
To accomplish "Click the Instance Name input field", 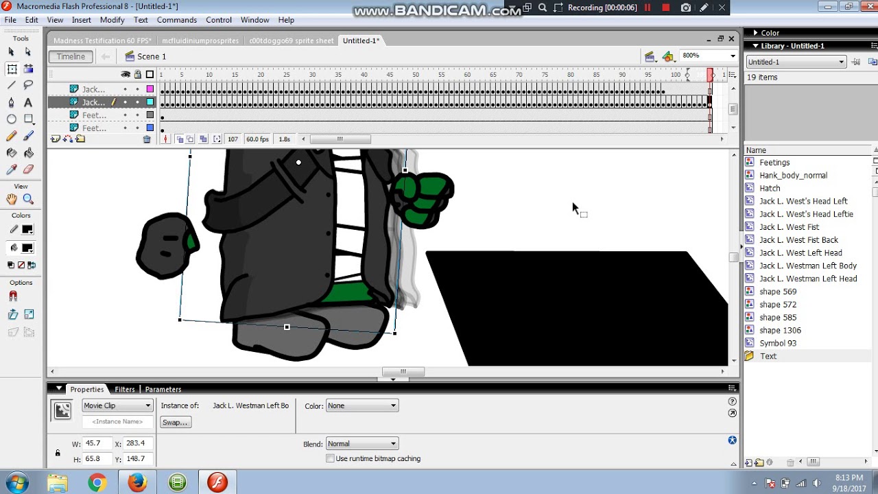I will pos(117,422).
